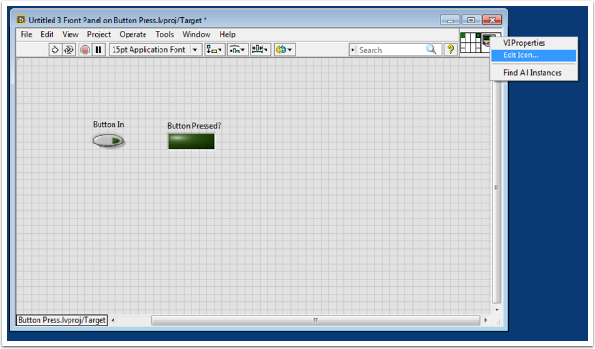Pause execution with the Pause button
595x349 pixels.
pos(99,50)
